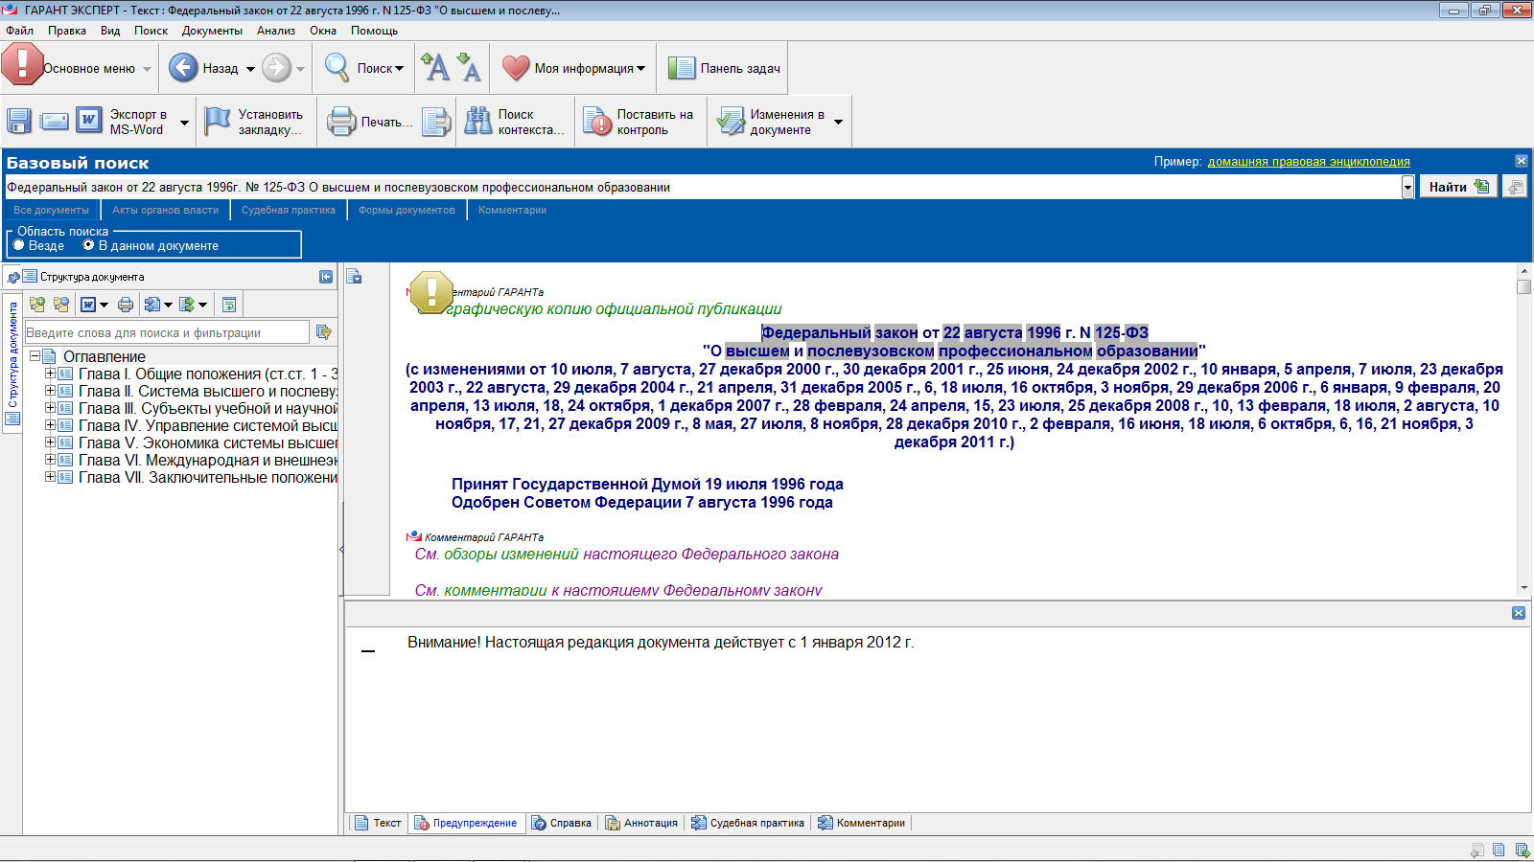Screen dimensions: 1534x862
Task: Click the window icon in the structure panel toolbar
Action: point(229,305)
